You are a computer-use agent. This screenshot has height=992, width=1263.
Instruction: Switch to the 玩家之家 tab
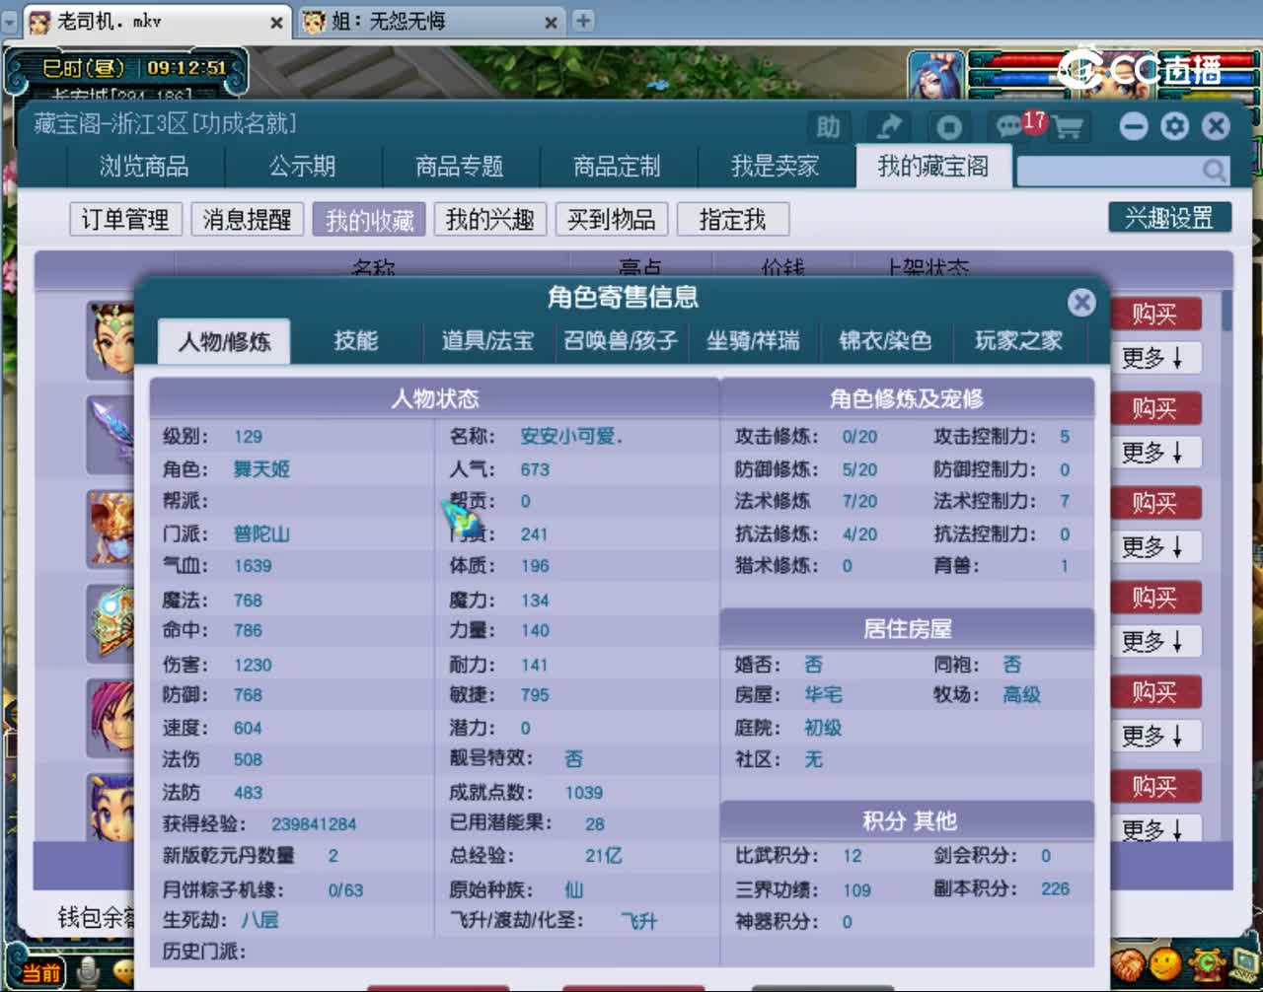(x=1018, y=341)
